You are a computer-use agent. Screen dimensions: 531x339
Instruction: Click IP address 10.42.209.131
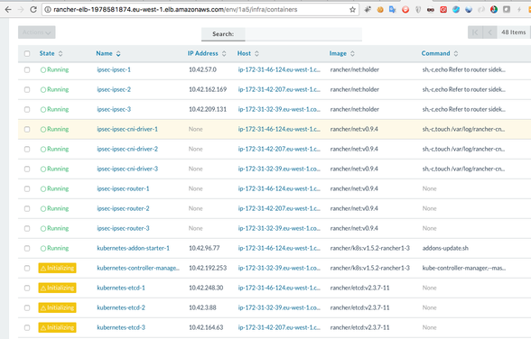coord(208,109)
